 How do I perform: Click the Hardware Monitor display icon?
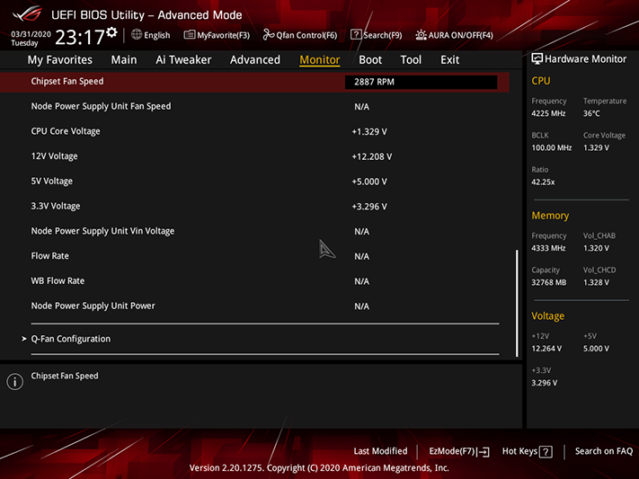tap(537, 59)
